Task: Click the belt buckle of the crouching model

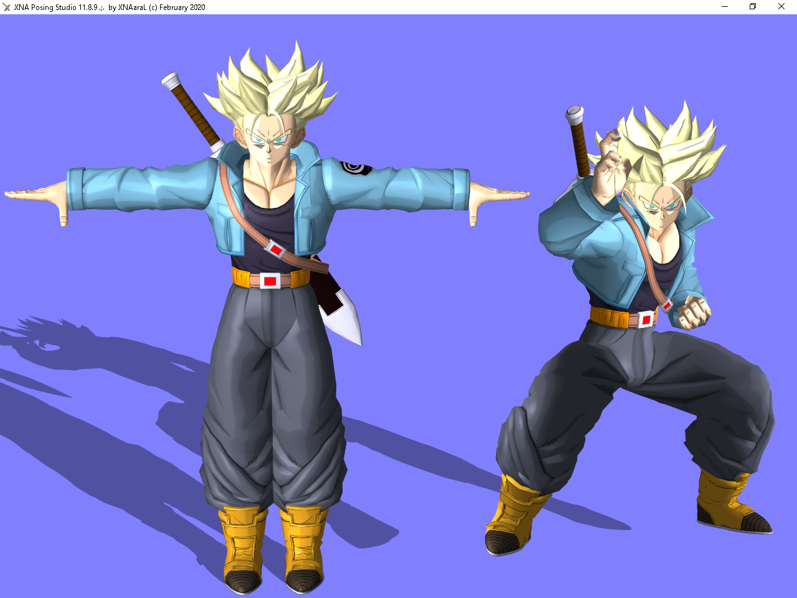Action: pos(644,319)
